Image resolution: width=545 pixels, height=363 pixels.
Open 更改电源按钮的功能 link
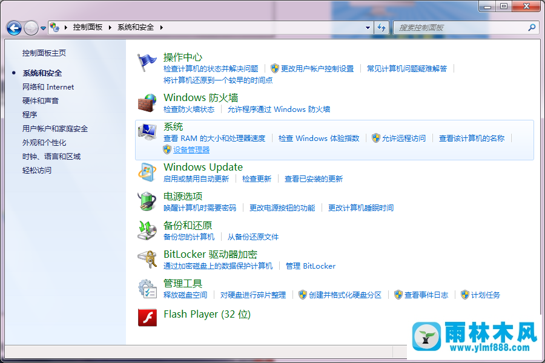pos(282,208)
